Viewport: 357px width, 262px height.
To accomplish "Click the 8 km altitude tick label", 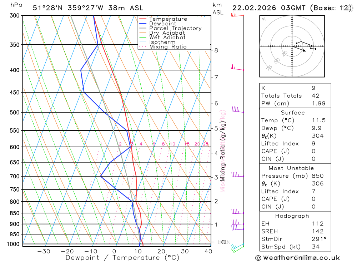I will tap(216, 50).
